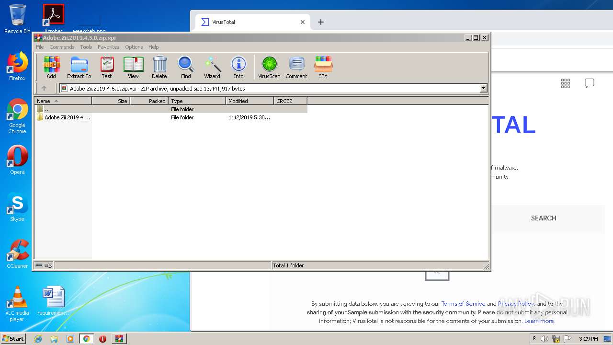Select the Firefox desktop shortcut
The height and width of the screenshot is (345, 613).
pyautogui.click(x=17, y=66)
